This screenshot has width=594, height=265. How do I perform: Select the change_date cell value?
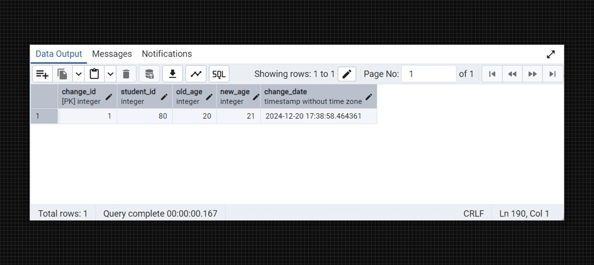pos(313,116)
